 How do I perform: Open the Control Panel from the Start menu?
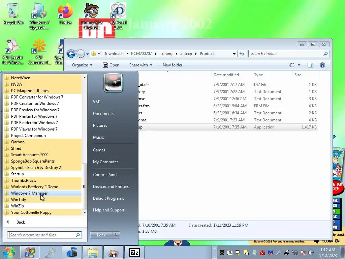click(x=105, y=175)
